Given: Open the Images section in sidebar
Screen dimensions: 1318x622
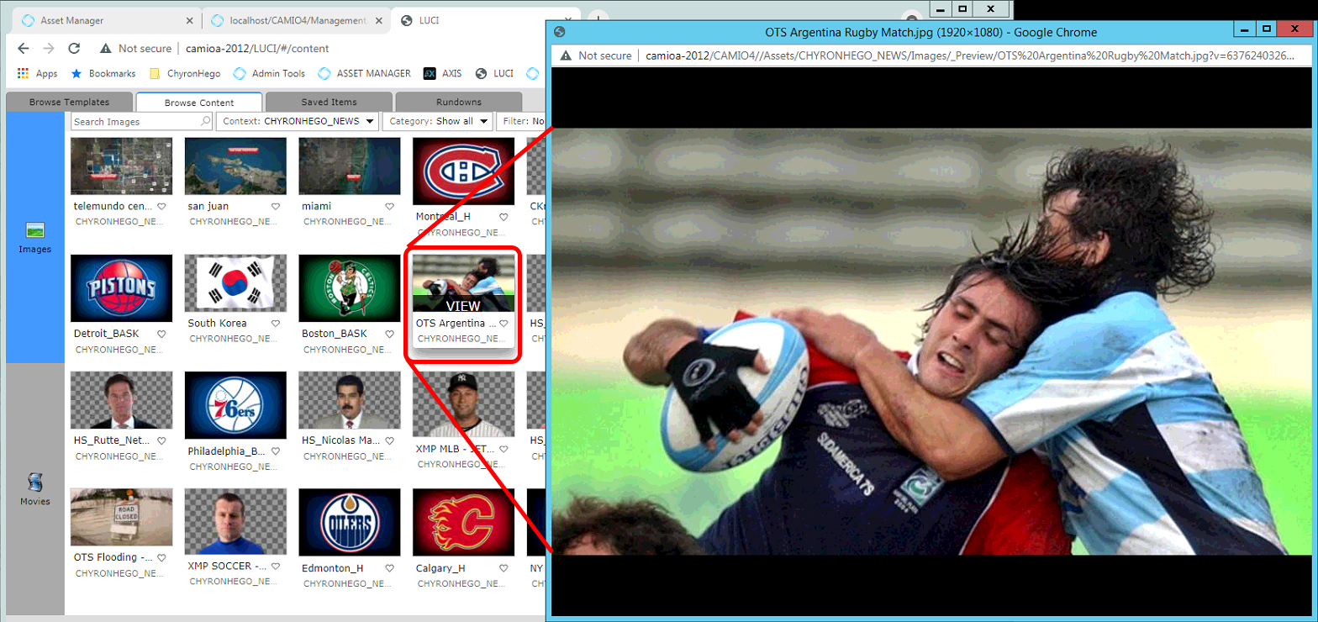Looking at the screenshot, I should (34, 237).
